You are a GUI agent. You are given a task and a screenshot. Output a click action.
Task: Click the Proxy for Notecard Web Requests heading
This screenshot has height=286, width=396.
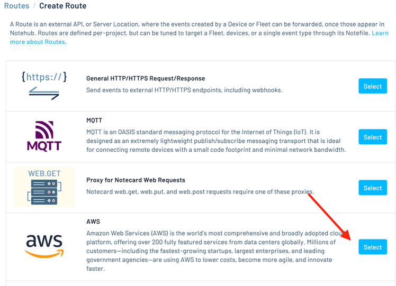tap(136, 180)
